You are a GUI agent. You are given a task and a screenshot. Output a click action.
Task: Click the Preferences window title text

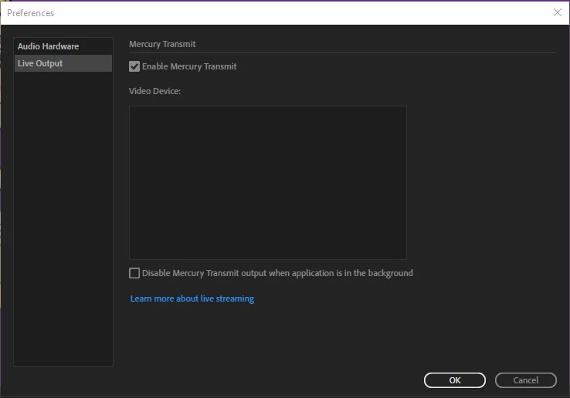click(x=31, y=13)
